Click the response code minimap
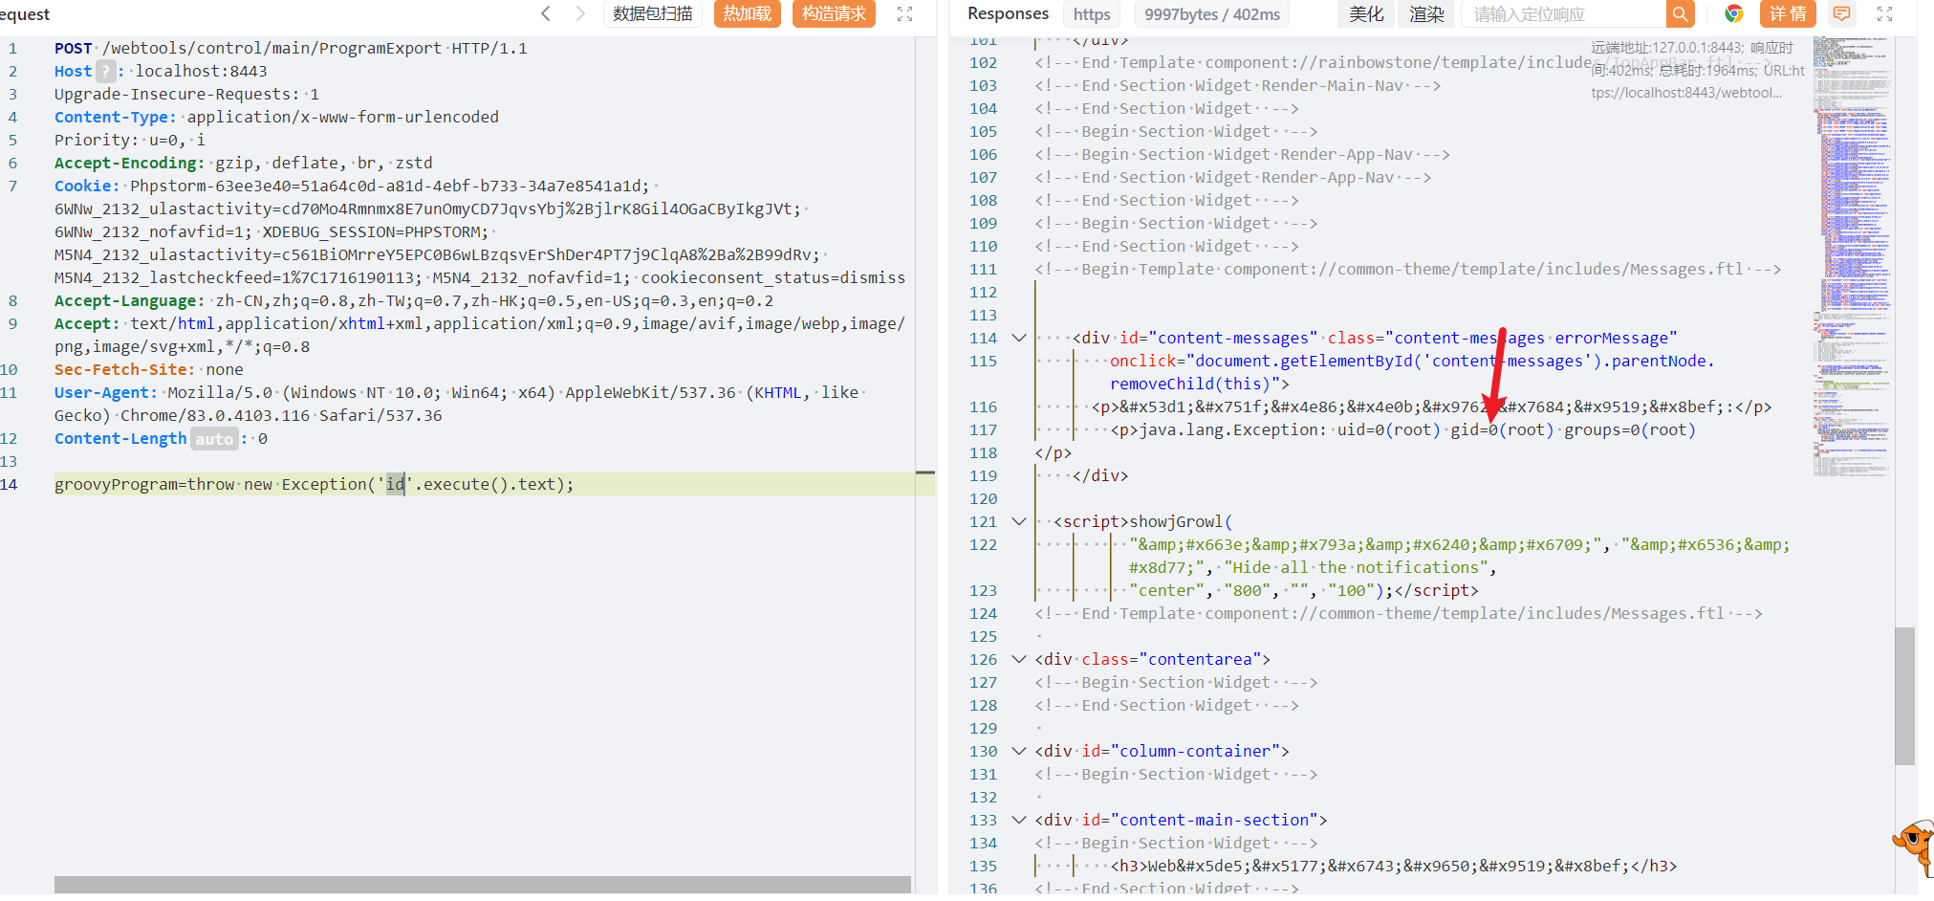This screenshot has width=1934, height=901. click(1852, 256)
